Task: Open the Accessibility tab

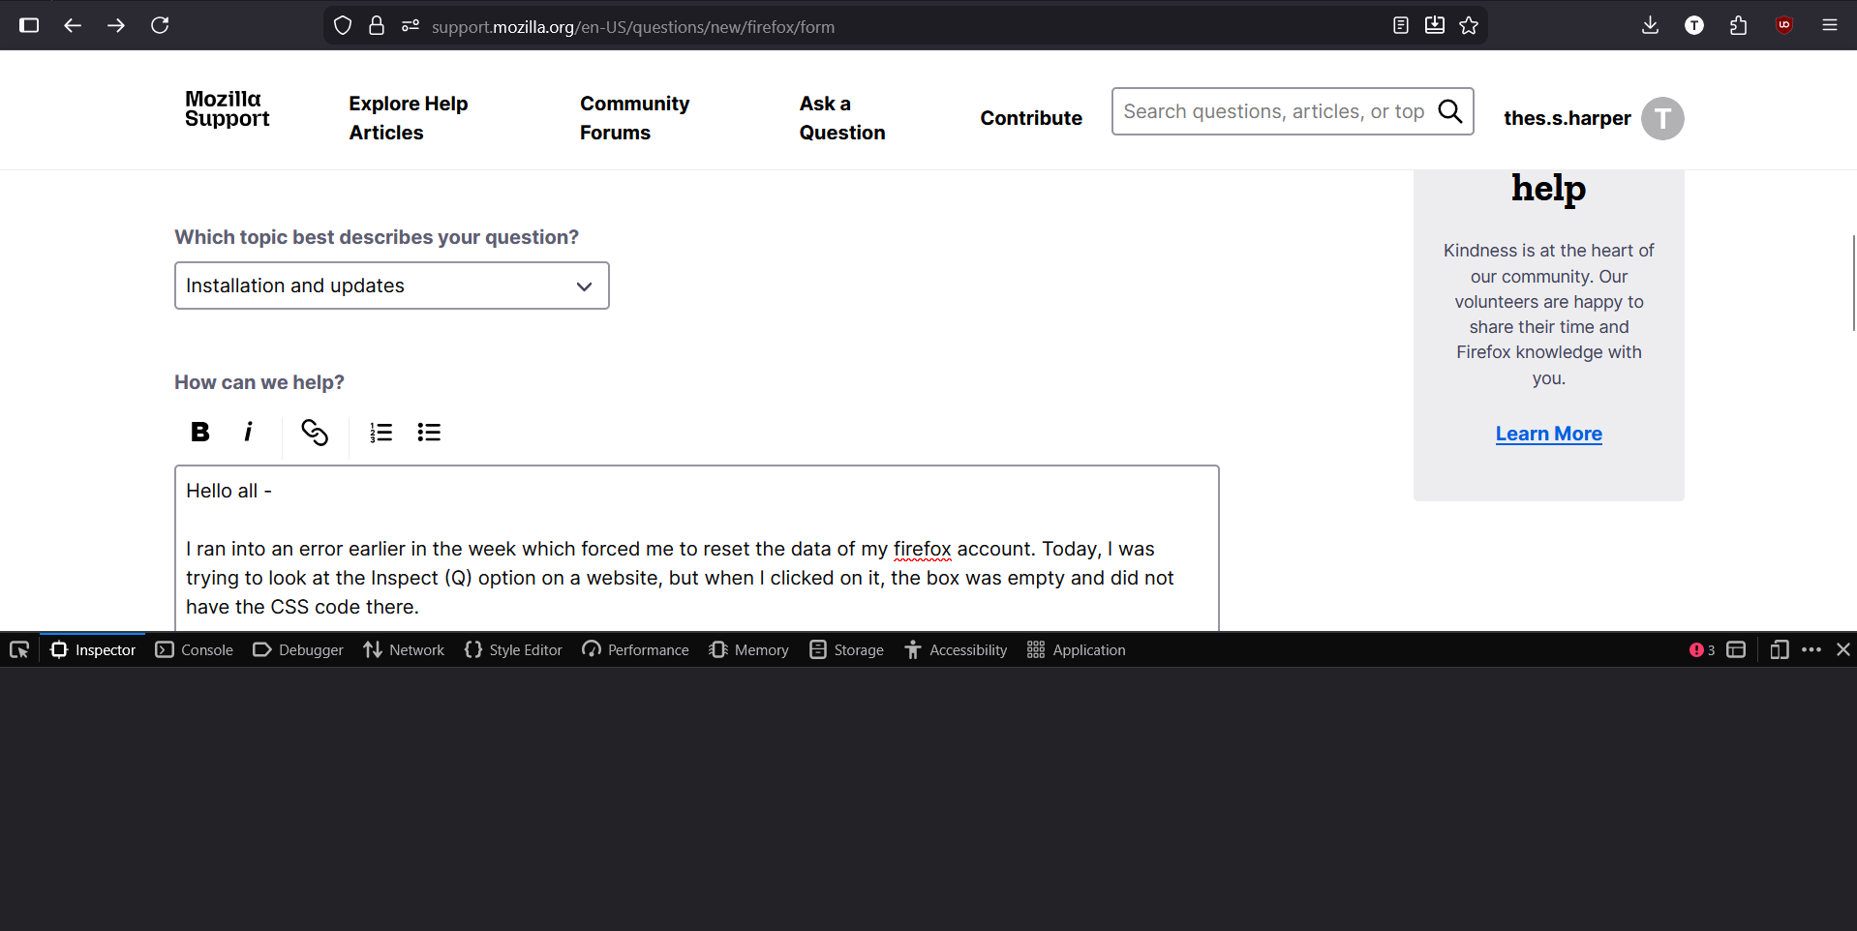Action: pyautogui.click(x=956, y=649)
